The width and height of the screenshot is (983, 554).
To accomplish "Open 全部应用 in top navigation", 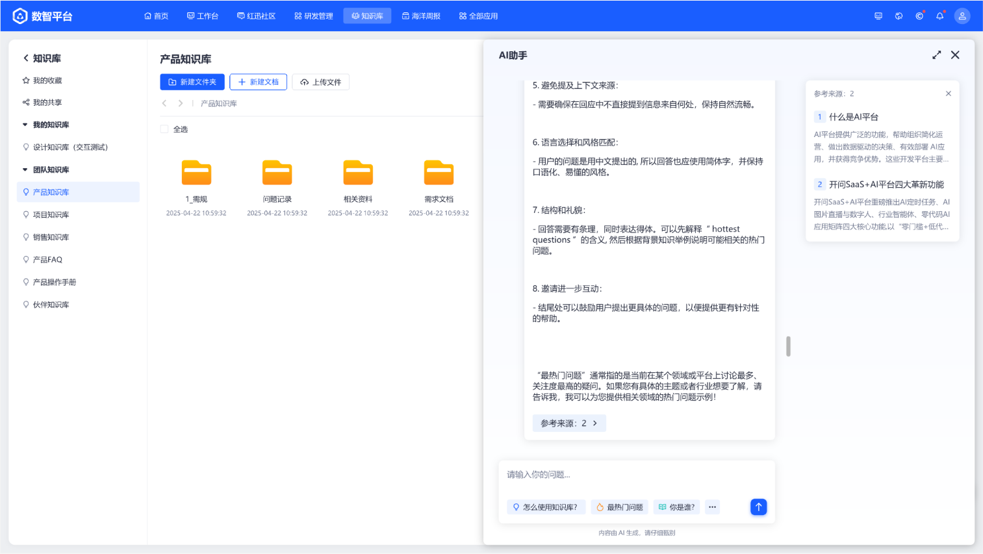I will point(478,16).
